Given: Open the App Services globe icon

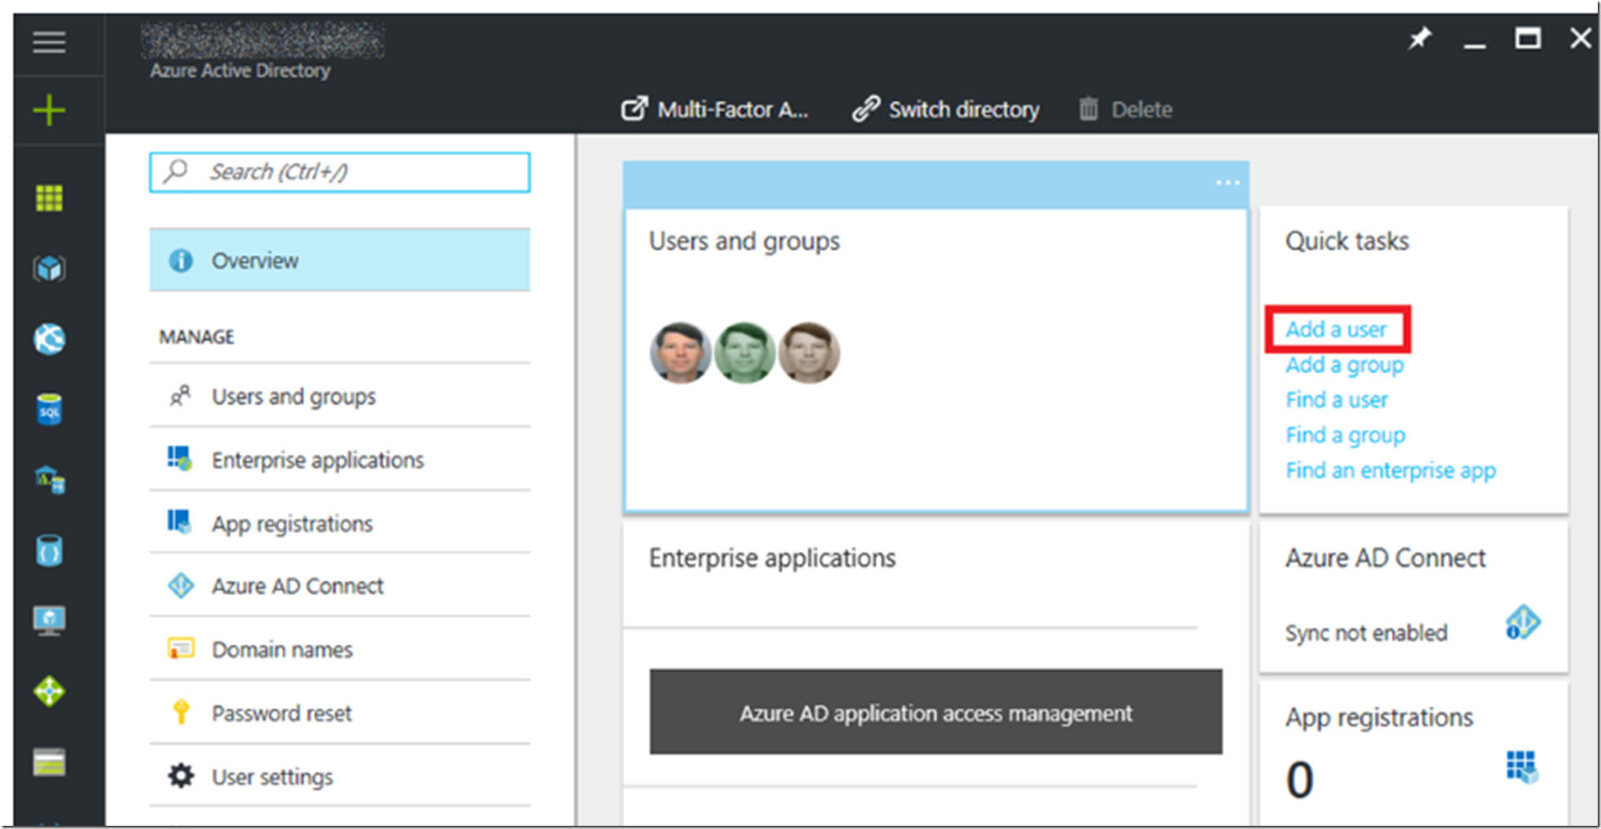Looking at the screenshot, I should click(49, 339).
